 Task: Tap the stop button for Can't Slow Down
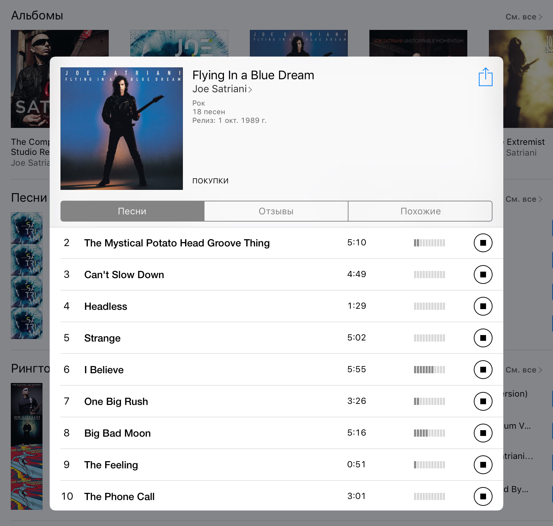pos(483,275)
